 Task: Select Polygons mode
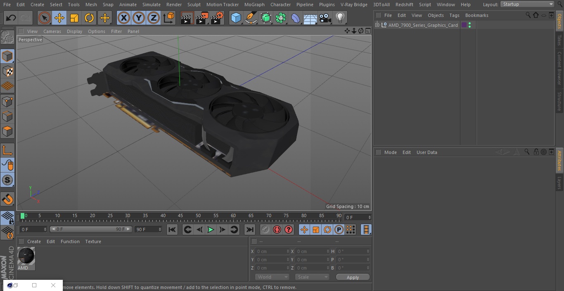pos(7,131)
